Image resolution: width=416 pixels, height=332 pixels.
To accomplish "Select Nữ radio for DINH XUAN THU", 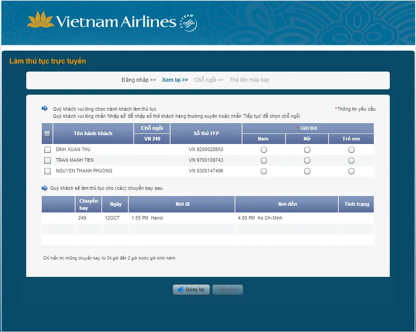I will [x=307, y=150].
